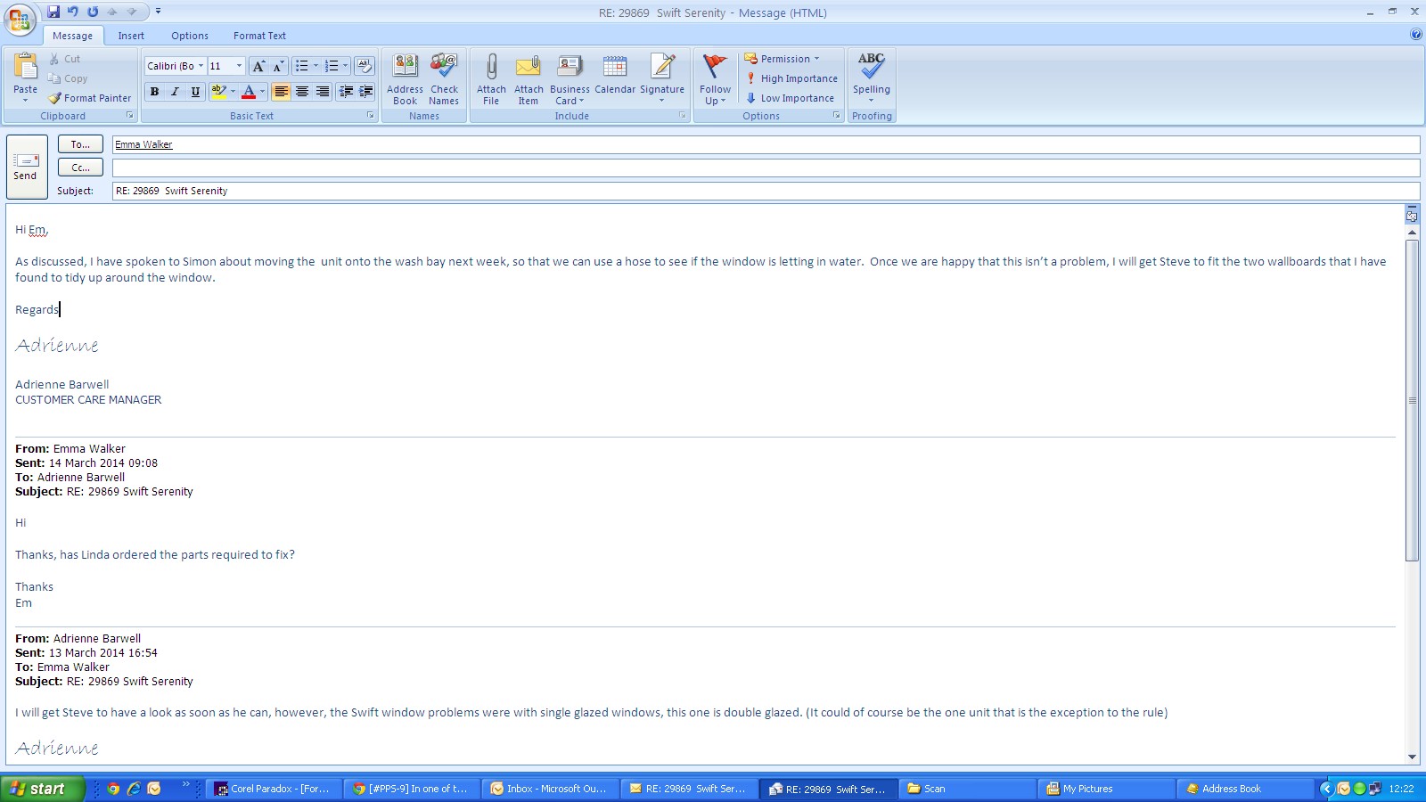Open the Windows start menu

pos(42,789)
